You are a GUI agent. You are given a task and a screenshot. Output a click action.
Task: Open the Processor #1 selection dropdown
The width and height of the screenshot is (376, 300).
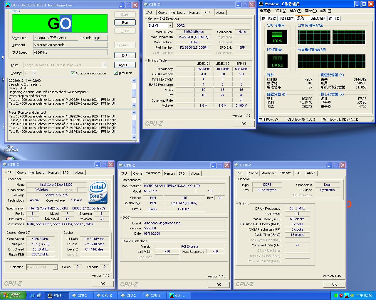(55, 267)
